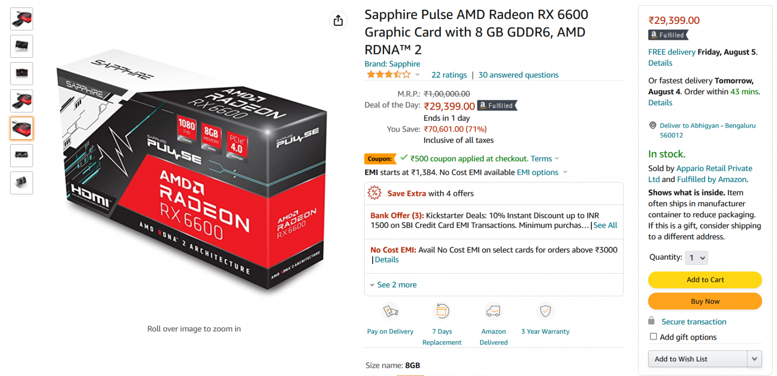Screen dimensions: 777x376
Task: Open the Quantity dropdown
Action: coord(696,258)
